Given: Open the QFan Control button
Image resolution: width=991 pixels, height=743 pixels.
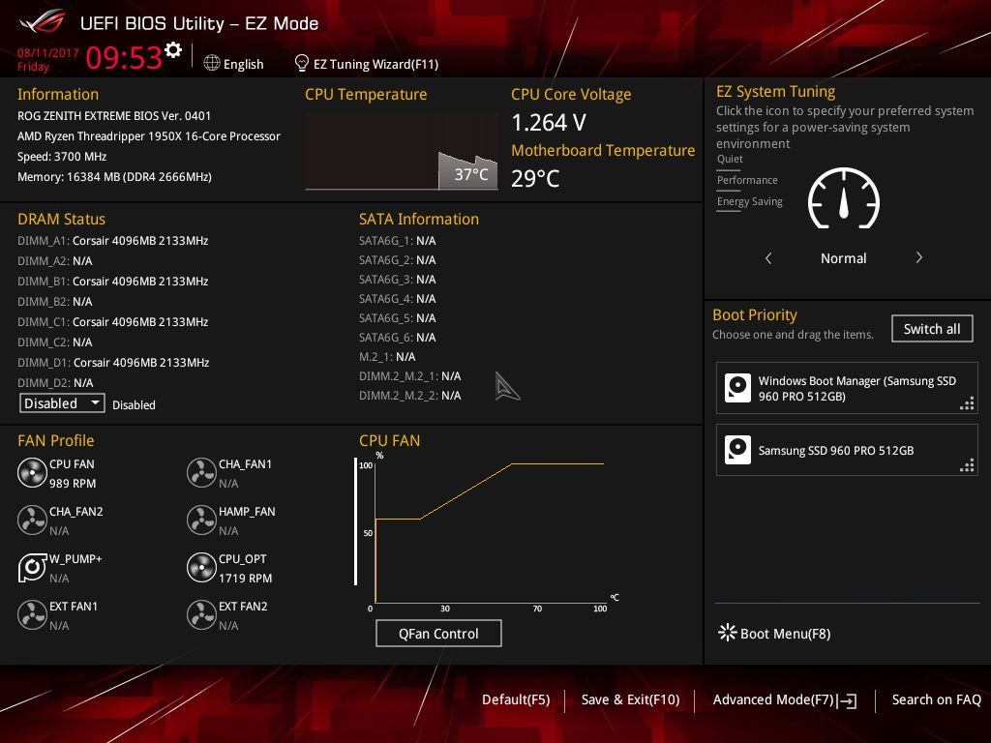Looking at the screenshot, I should click(438, 633).
